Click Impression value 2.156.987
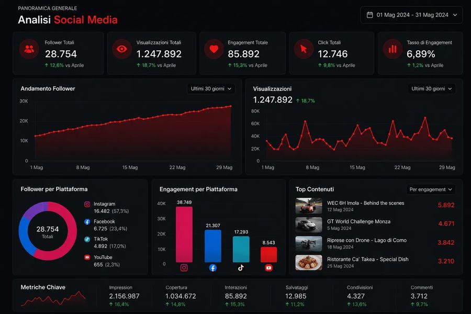Viewport: 471px width, 314px height. (124, 296)
